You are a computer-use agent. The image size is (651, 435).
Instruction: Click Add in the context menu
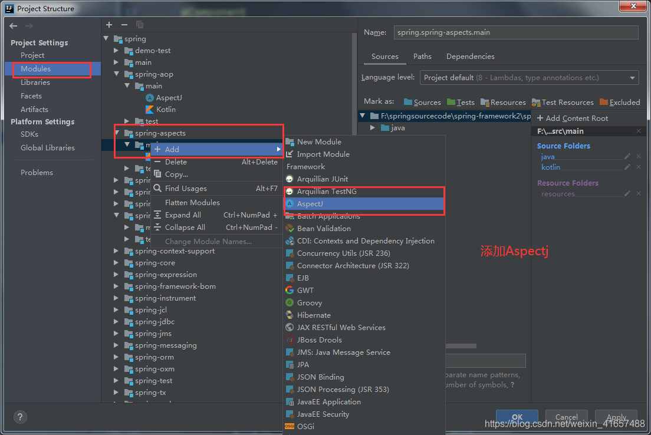click(217, 150)
